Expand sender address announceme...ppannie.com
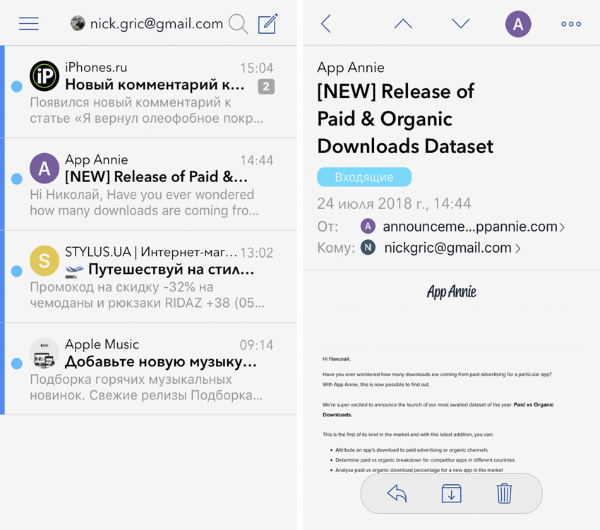600x530 pixels. pos(474,227)
